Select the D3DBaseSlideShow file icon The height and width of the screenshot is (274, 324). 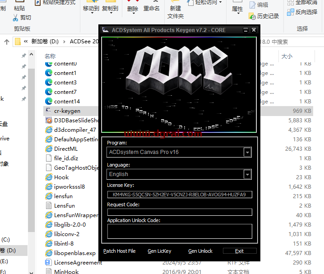49,121
